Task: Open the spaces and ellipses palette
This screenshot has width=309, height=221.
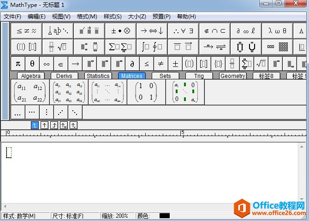Action: click(x=58, y=31)
